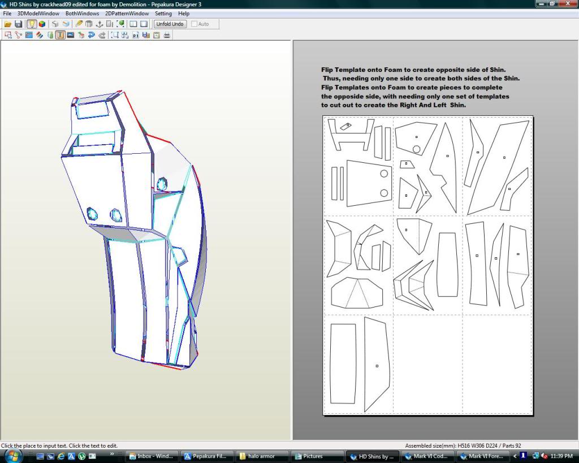579x463 pixels.
Task: Open the Help menu
Action: tap(184, 14)
